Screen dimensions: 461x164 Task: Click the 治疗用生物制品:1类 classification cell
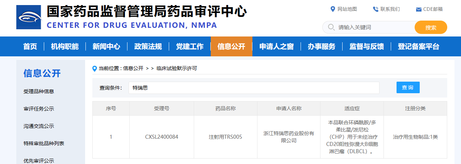point(415,137)
